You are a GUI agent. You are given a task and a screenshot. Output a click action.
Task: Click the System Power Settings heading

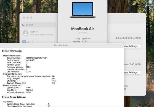[x=14, y=97]
